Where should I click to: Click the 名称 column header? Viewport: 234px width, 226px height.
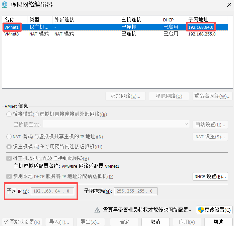click(x=15, y=19)
